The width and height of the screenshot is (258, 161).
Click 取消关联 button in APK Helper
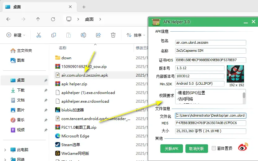tap(197, 149)
